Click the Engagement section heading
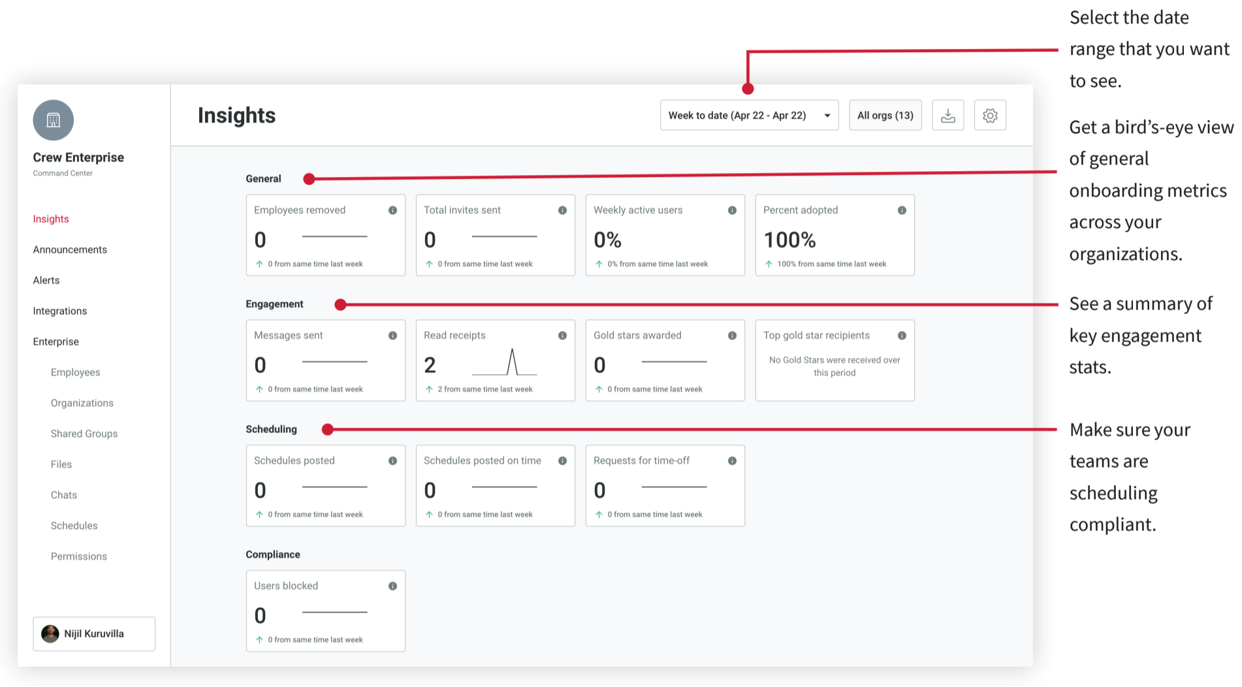This screenshot has width=1242, height=687. point(274,304)
